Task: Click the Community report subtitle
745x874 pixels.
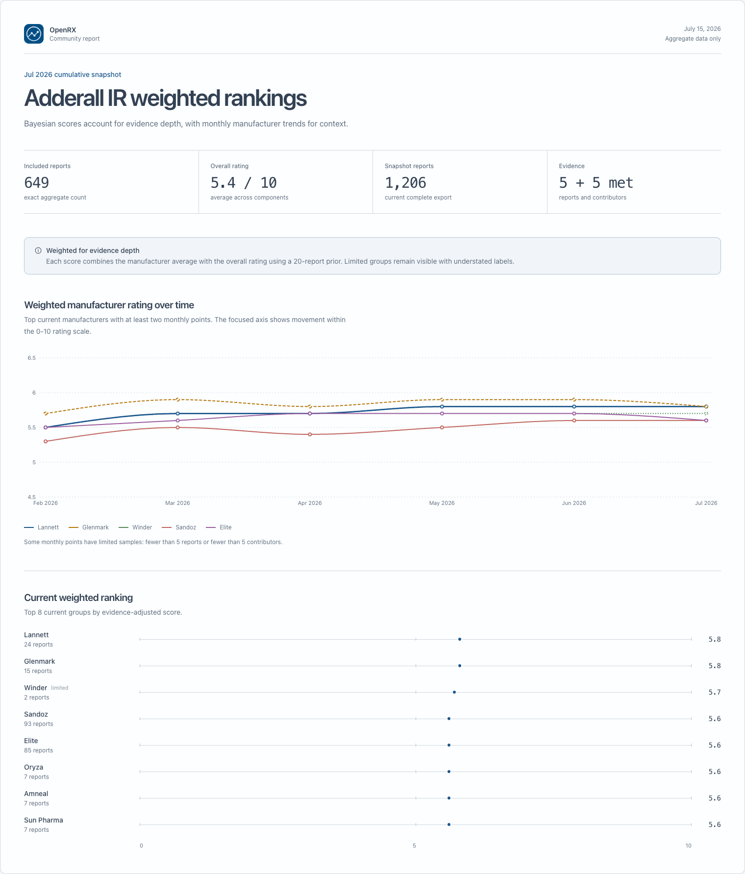Action: tap(74, 39)
